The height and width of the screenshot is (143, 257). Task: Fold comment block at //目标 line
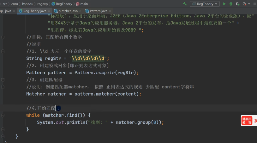(x=3, y=37)
